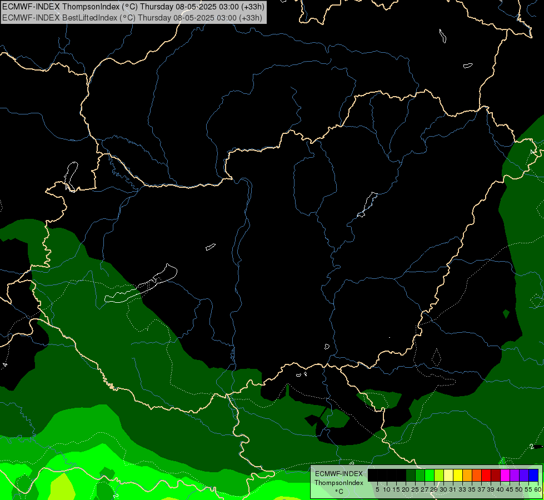Viewport: 544px width, 500px height.
Task: Click legend tick value 39
Action: tap(491, 489)
